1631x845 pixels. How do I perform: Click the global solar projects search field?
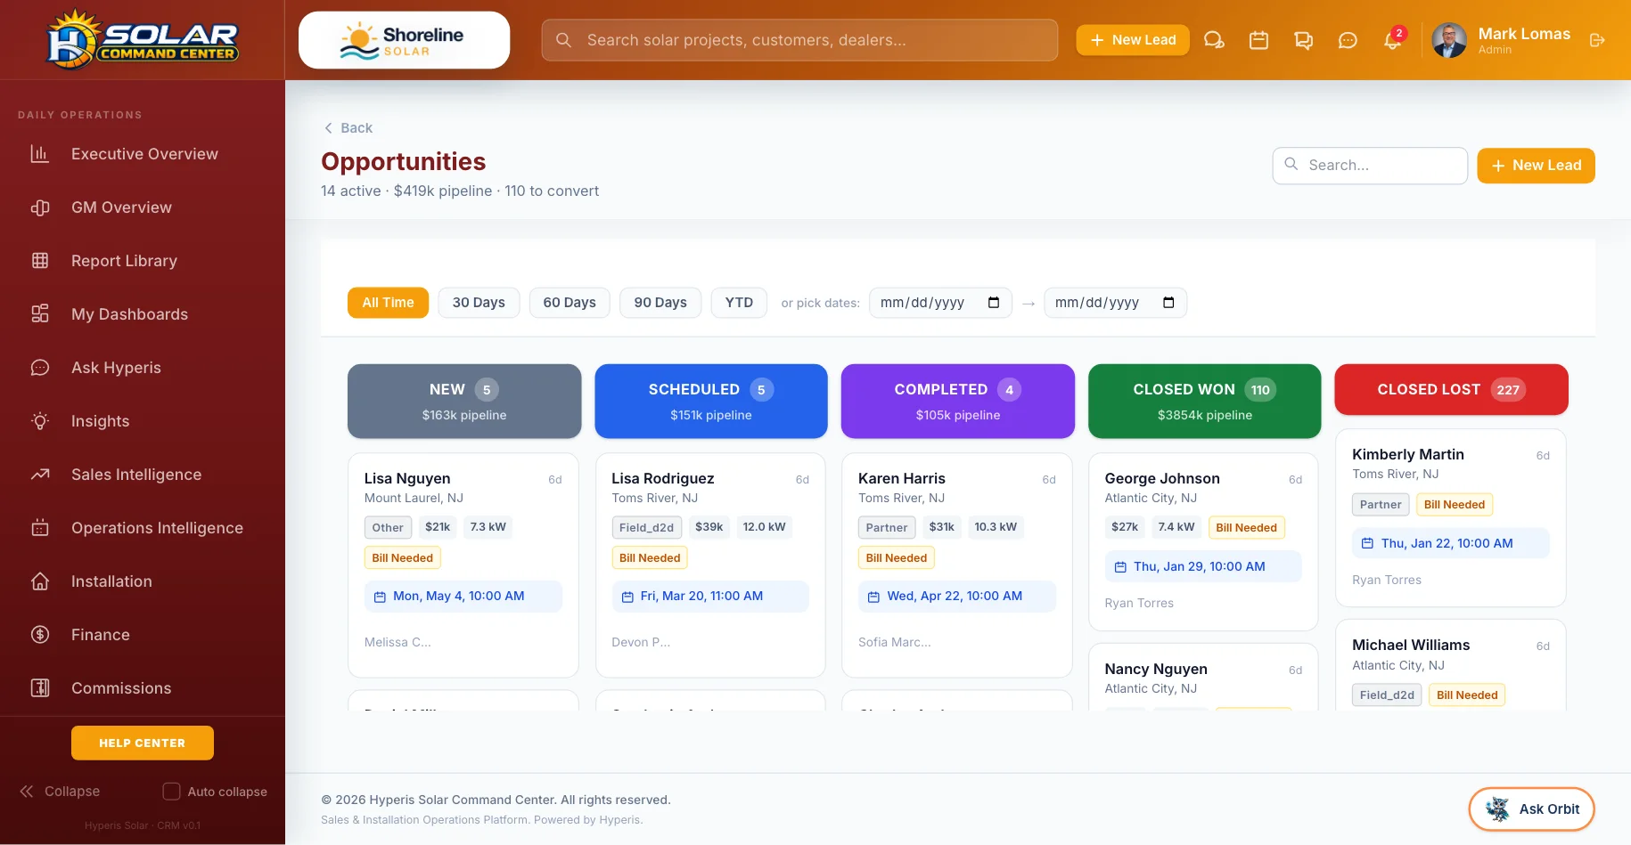tap(799, 40)
